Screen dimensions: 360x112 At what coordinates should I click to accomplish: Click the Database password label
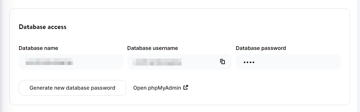[x=261, y=48]
